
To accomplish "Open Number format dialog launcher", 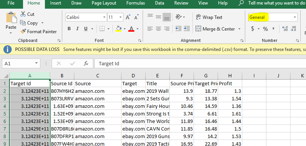I will click(x=297, y=41).
